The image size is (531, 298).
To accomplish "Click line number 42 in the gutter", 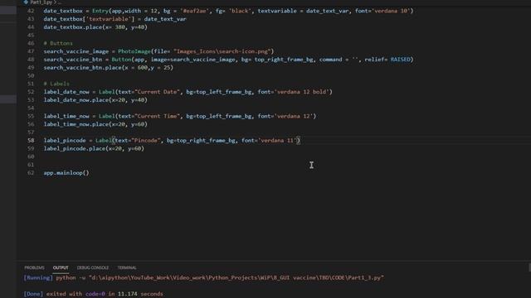I will tap(31, 11).
